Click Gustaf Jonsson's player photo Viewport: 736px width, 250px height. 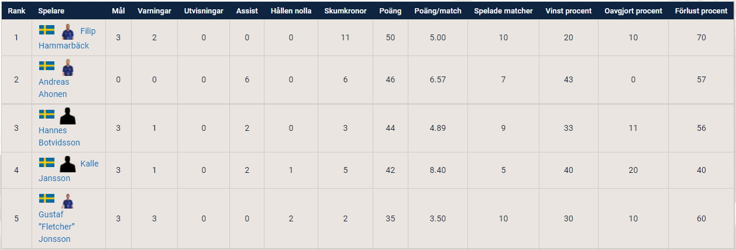68,201
